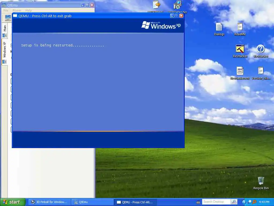Click the language bar keyboard icon in taskbar
Viewport: 274px width, 206px height.
[x=198, y=202]
